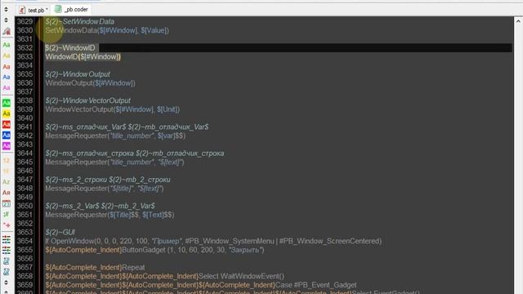Click the sidebar arrows beside line 3629
The width and height of the screenshot is (523, 294).
(6, 20)
